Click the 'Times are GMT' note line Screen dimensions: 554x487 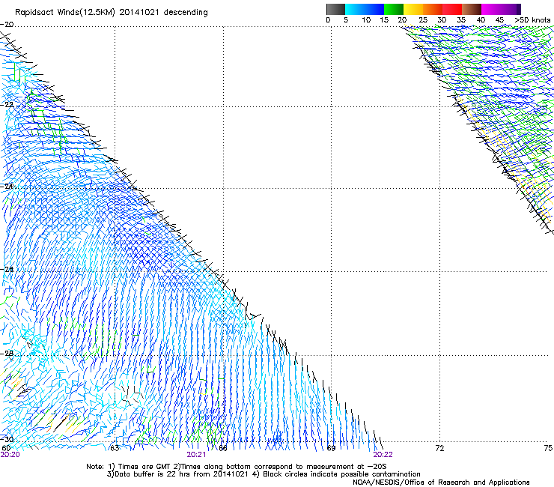(x=236, y=467)
